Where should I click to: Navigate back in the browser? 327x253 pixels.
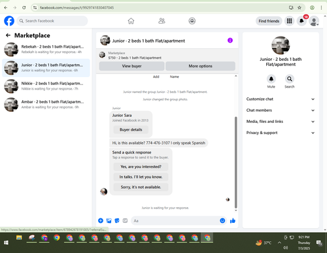pos(6,8)
